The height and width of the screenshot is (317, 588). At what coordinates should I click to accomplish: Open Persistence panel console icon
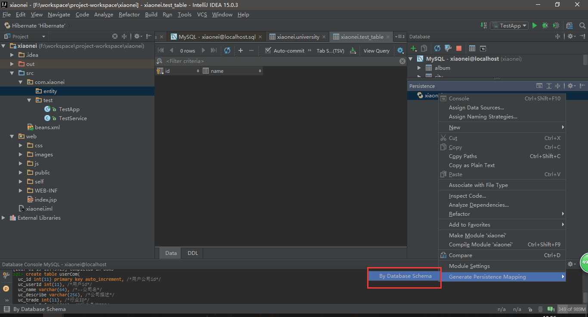click(x=539, y=86)
